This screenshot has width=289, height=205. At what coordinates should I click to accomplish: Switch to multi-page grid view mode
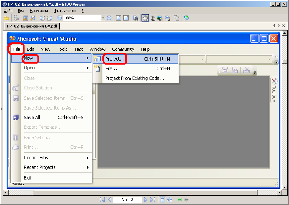tap(170, 200)
